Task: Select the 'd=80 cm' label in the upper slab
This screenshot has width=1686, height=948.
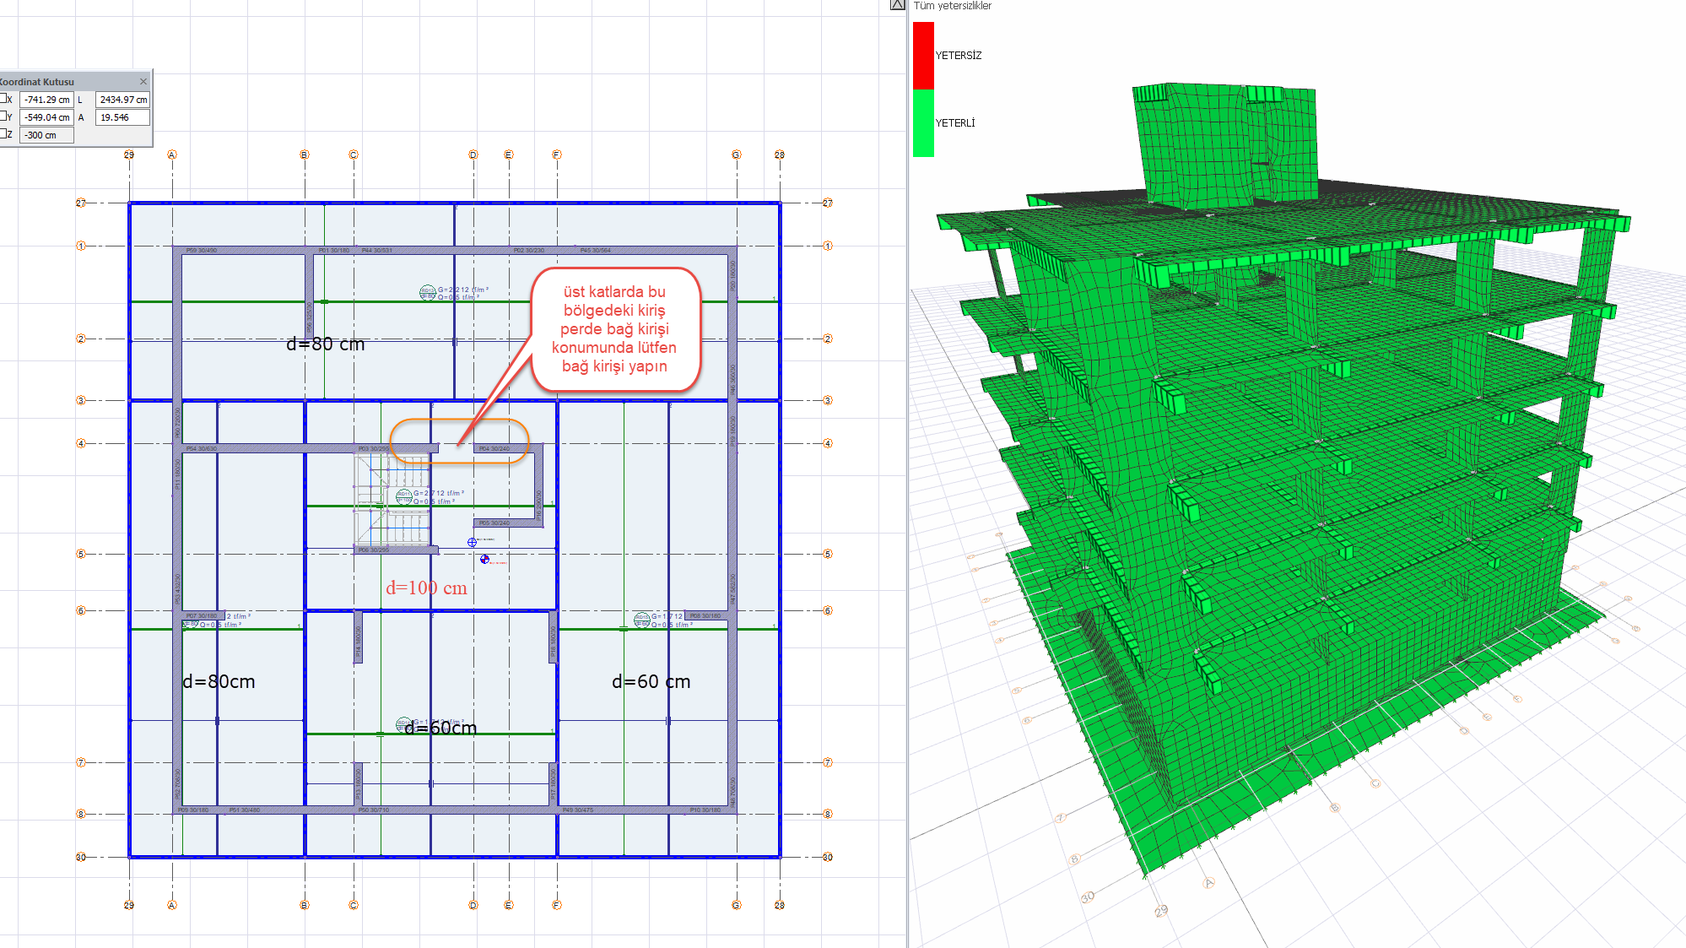Action: pos(325,344)
